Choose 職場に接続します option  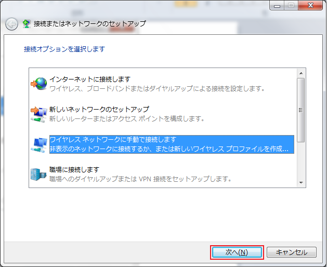click(74, 169)
